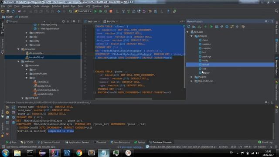
Task: Click Show Dependencies icon in Maven toolbar
Action: tap(232, 27)
